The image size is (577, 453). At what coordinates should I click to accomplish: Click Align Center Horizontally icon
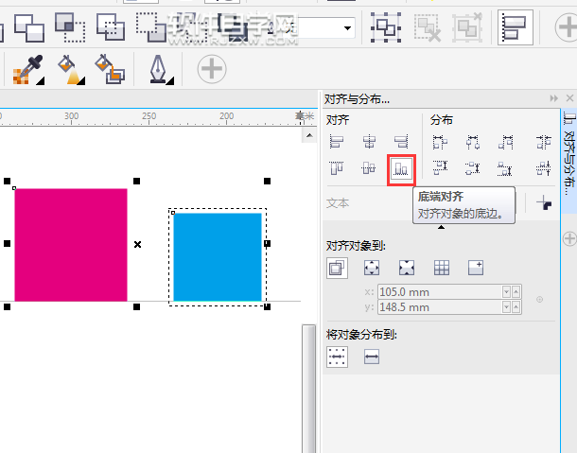click(369, 141)
